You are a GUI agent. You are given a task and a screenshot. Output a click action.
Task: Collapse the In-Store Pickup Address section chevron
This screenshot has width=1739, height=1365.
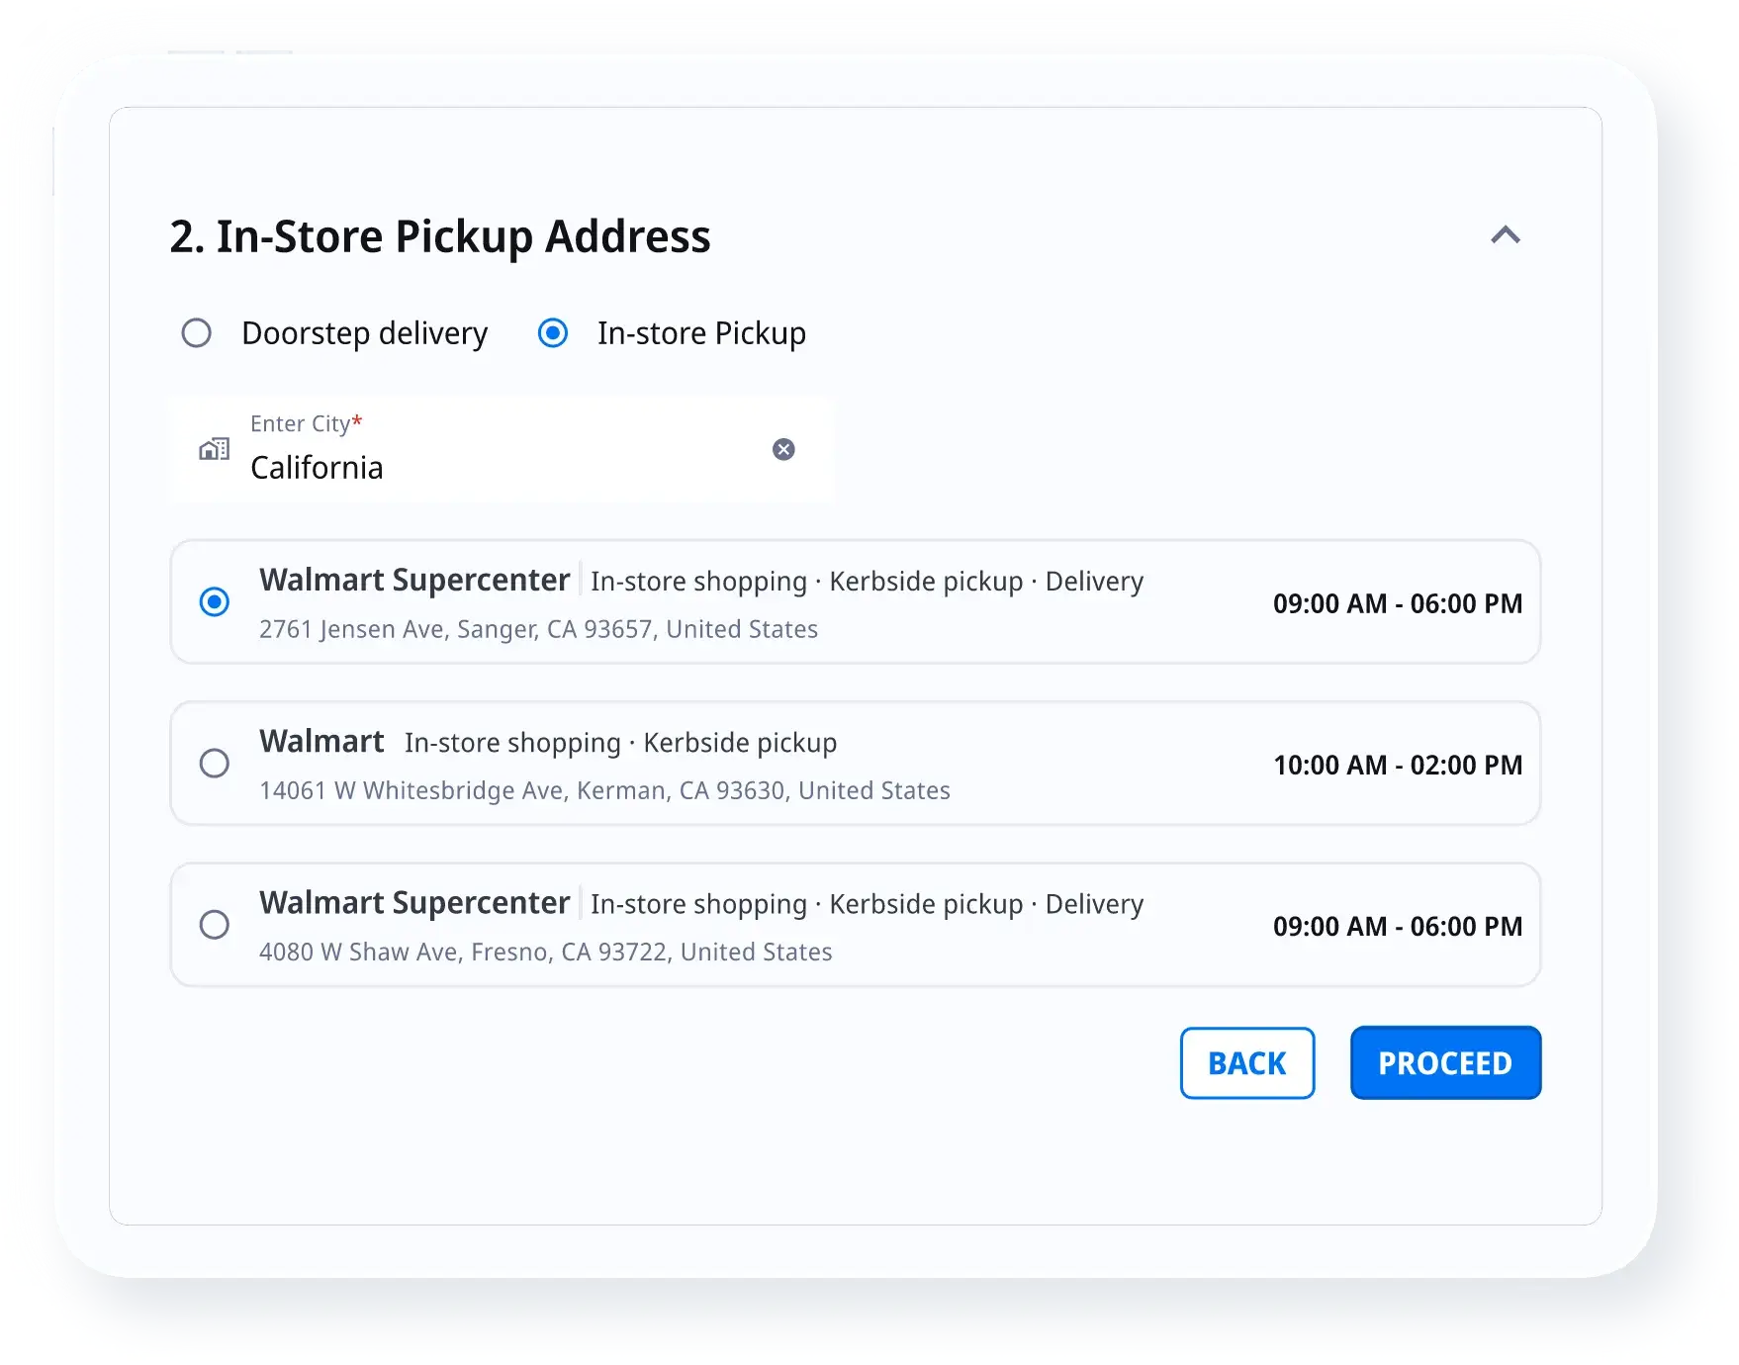(x=1505, y=235)
